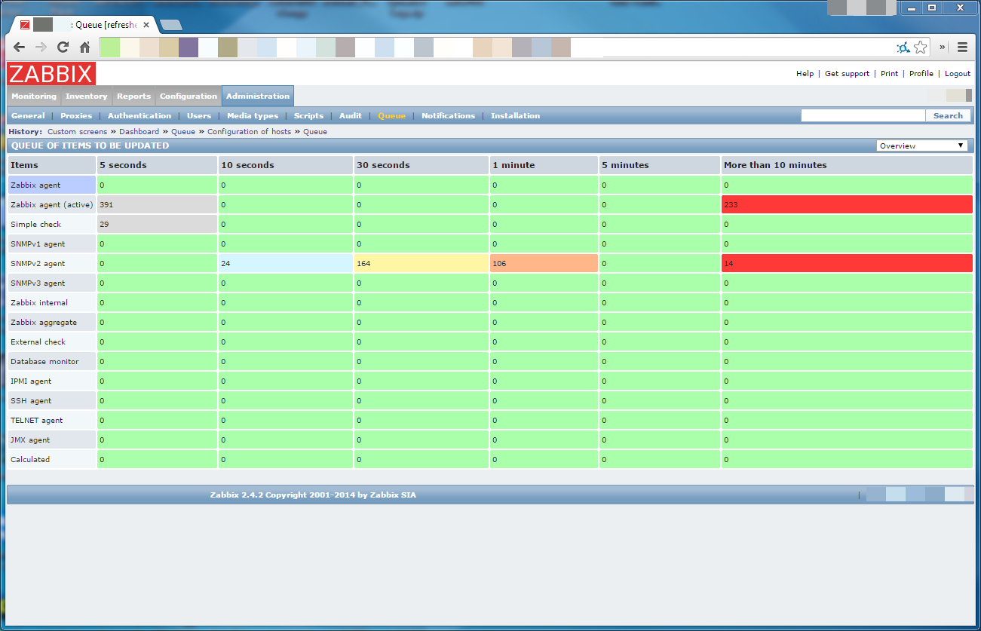The image size is (981, 631).
Task: Open Custom screens in the history trail
Action: 78,132
